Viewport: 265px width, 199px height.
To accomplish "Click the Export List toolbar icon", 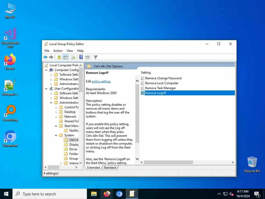I will click(x=73, y=57).
